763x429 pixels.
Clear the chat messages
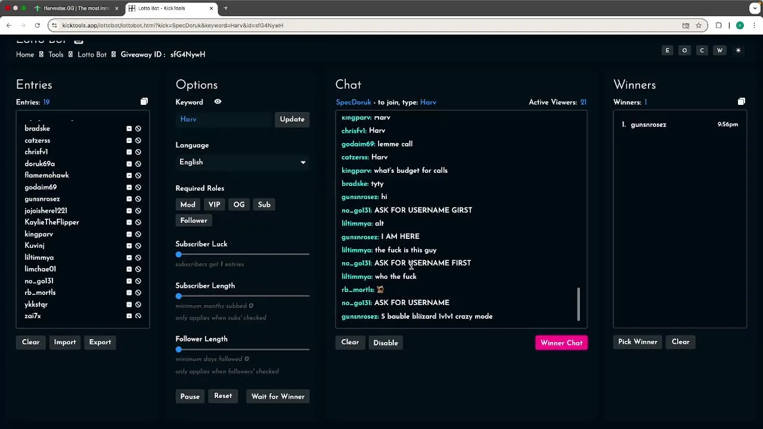(x=350, y=343)
